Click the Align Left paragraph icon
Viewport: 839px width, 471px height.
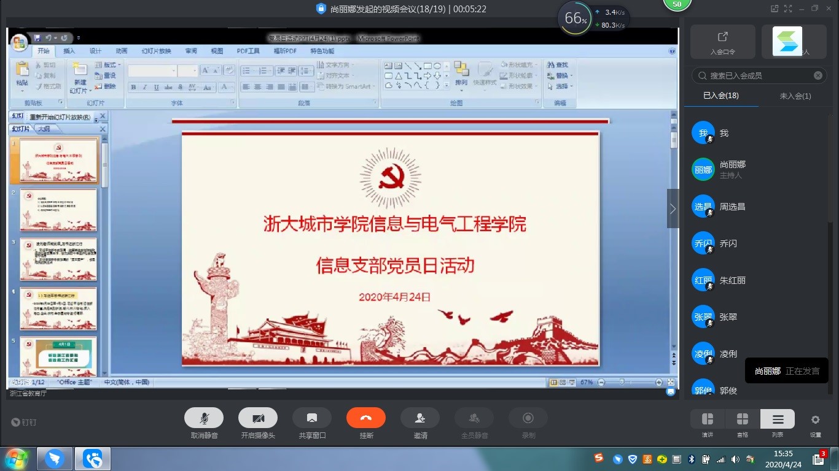coord(246,87)
